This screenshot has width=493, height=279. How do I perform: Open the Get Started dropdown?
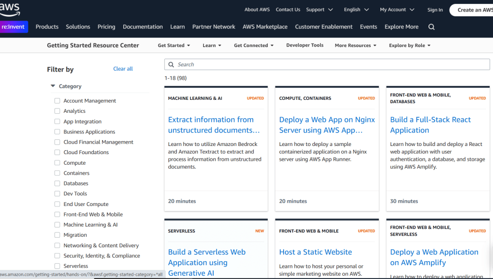(174, 46)
